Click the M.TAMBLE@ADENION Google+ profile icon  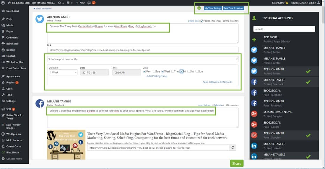(254, 114)
